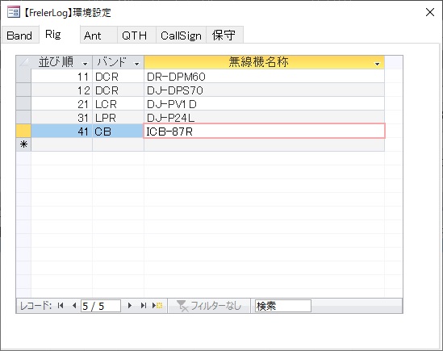The height and width of the screenshot is (351, 443).
Task: Click sort order cell 41
Action: coord(61,132)
